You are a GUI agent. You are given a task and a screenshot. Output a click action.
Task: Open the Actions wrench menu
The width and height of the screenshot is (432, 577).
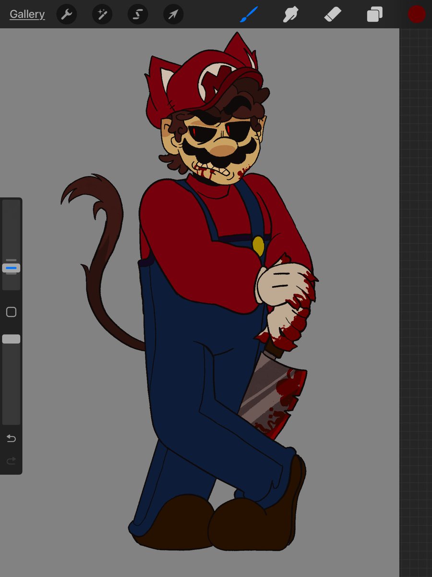coord(67,14)
